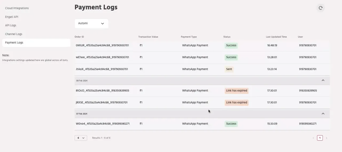
Task: Refresh the payment logs
Action: pos(321,8)
